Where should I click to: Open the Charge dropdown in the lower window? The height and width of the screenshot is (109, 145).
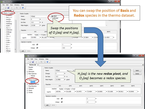[65, 74]
